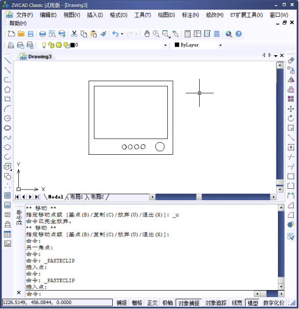The width and height of the screenshot is (299, 309).
Task: Toggle the 线宽 lineweight display
Action: coord(237,303)
